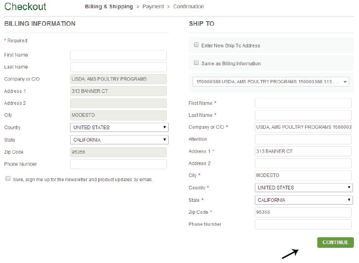This screenshot has width=359, height=263.
Task: Open the saved ship-to address dropdown
Action: tap(271, 82)
